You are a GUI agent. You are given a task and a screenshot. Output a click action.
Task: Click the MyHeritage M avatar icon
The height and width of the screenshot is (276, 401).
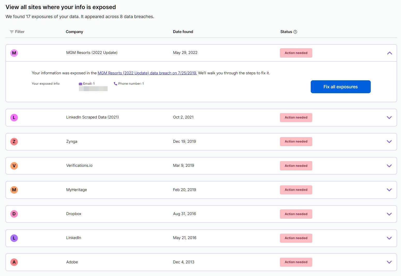tap(14, 190)
